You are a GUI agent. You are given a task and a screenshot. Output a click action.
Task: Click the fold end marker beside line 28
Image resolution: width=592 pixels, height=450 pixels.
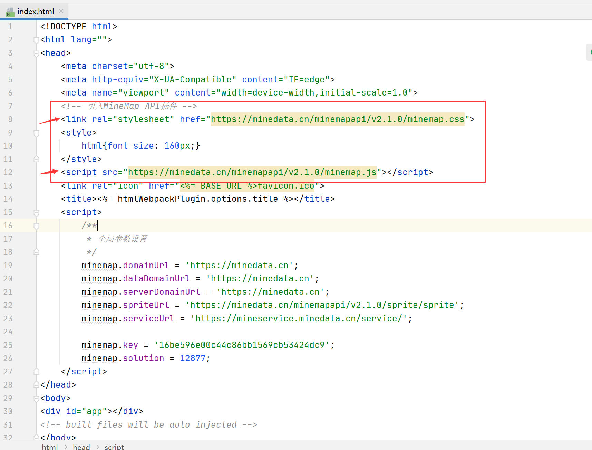pos(36,384)
